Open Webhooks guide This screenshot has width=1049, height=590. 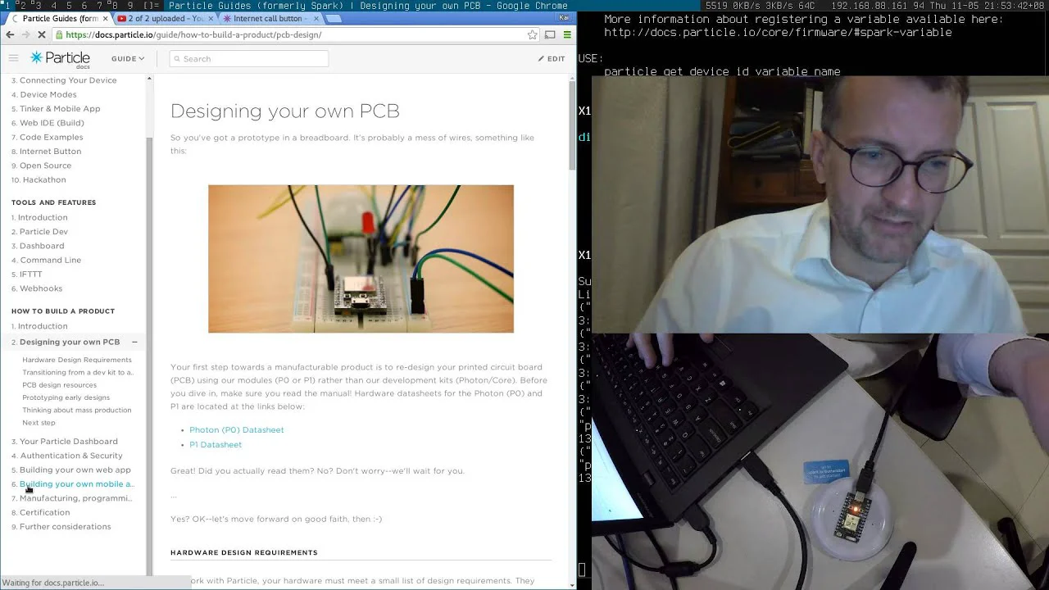pos(41,288)
